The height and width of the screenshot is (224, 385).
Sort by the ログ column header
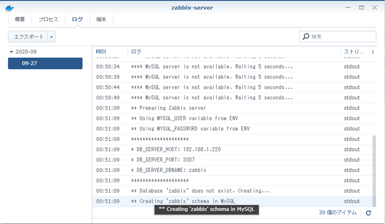tap(234, 52)
